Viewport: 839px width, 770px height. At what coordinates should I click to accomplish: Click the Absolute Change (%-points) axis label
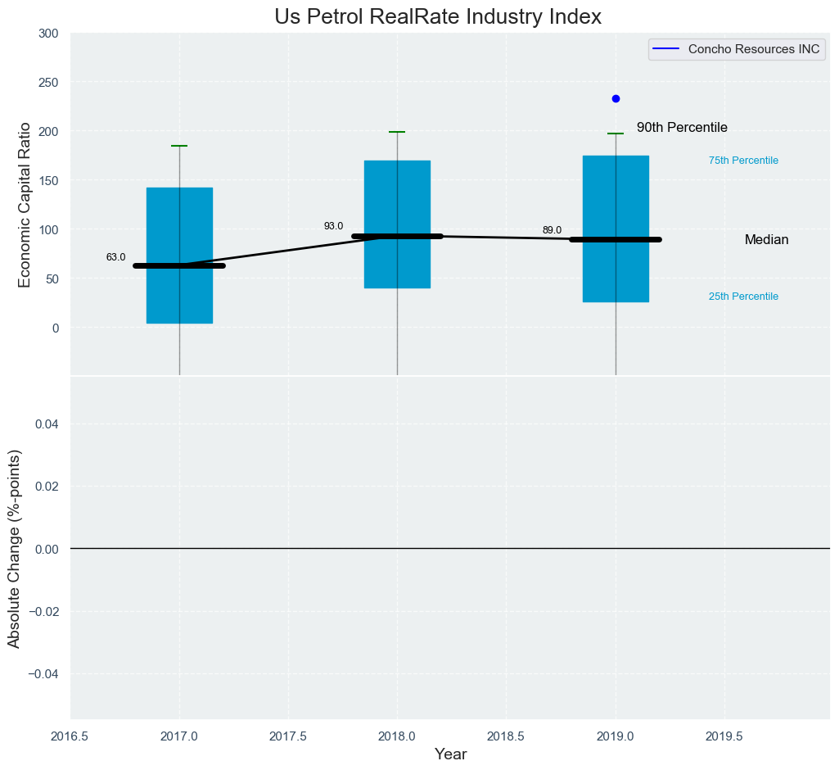14,549
